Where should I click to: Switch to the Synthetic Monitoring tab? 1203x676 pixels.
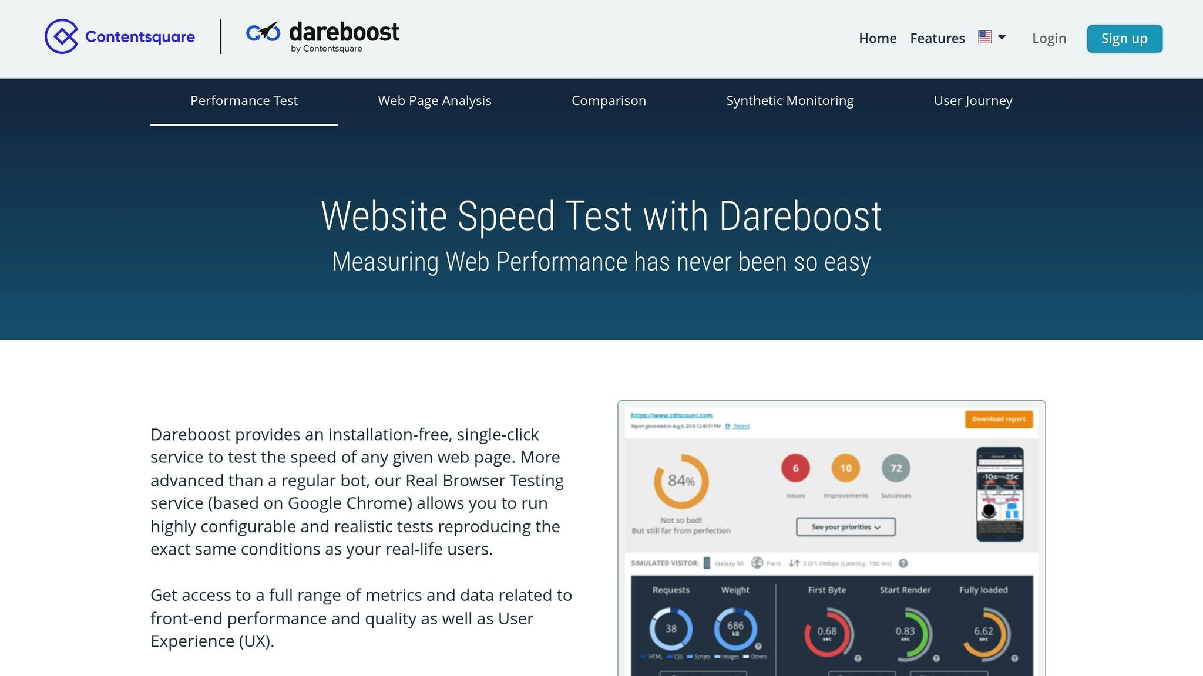click(x=790, y=101)
